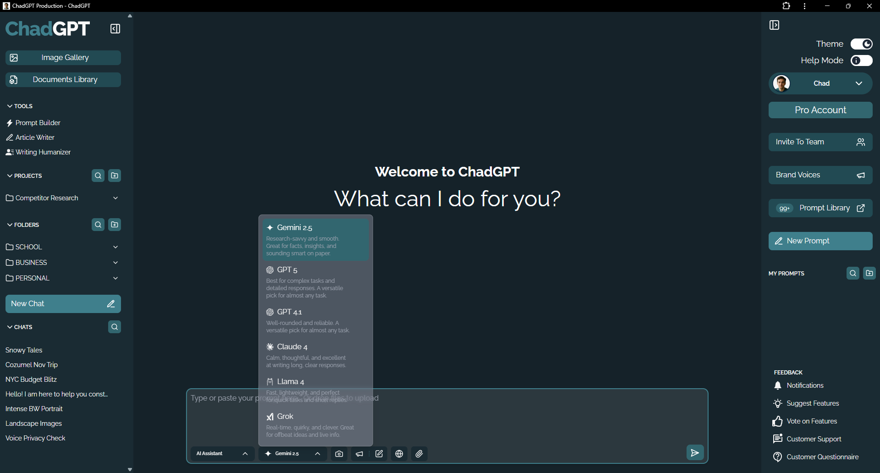The height and width of the screenshot is (473, 880).
Task: Send the prompt using the arrow icon
Action: 695,452
